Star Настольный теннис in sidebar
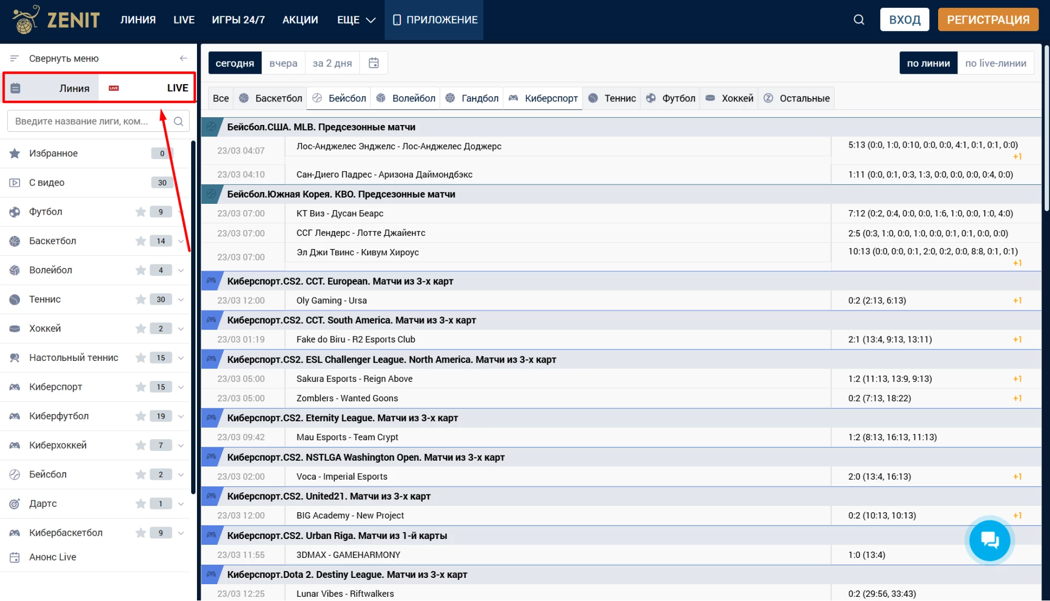The width and height of the screenshot is (1050, 601). [140, 358]
